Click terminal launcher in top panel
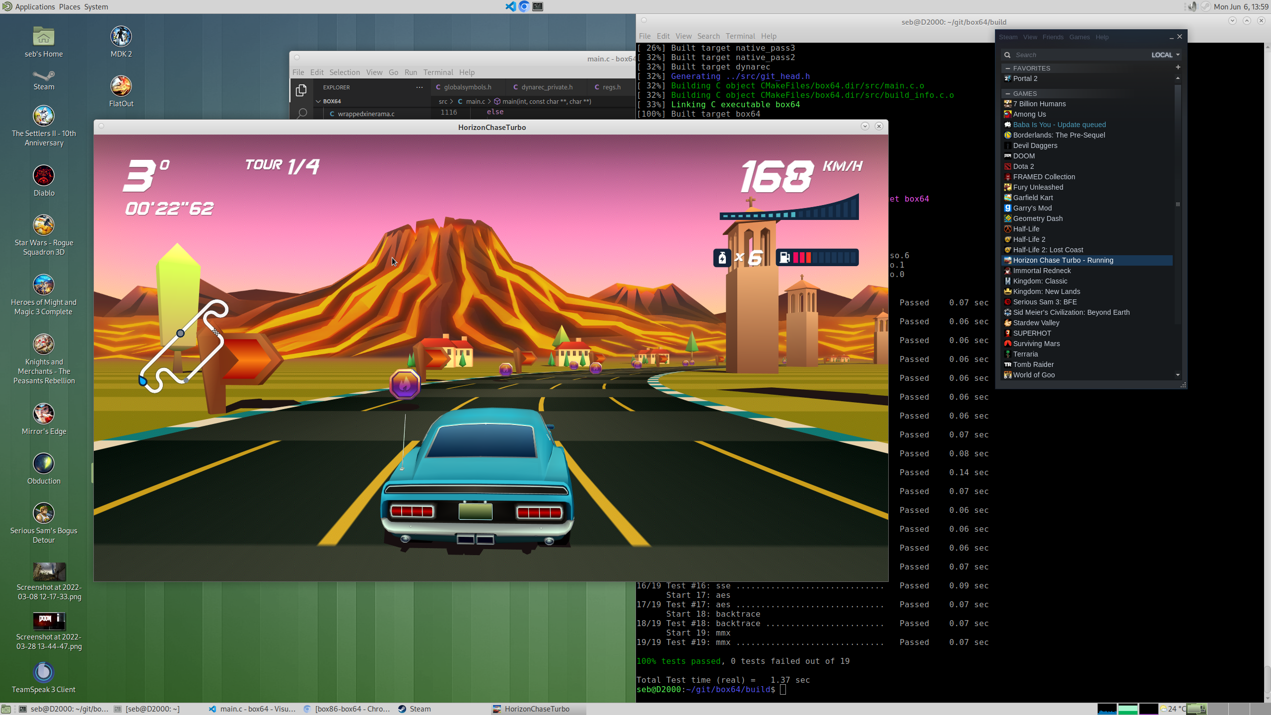Viewport: 1271px width, 715px height. [538, 6]
